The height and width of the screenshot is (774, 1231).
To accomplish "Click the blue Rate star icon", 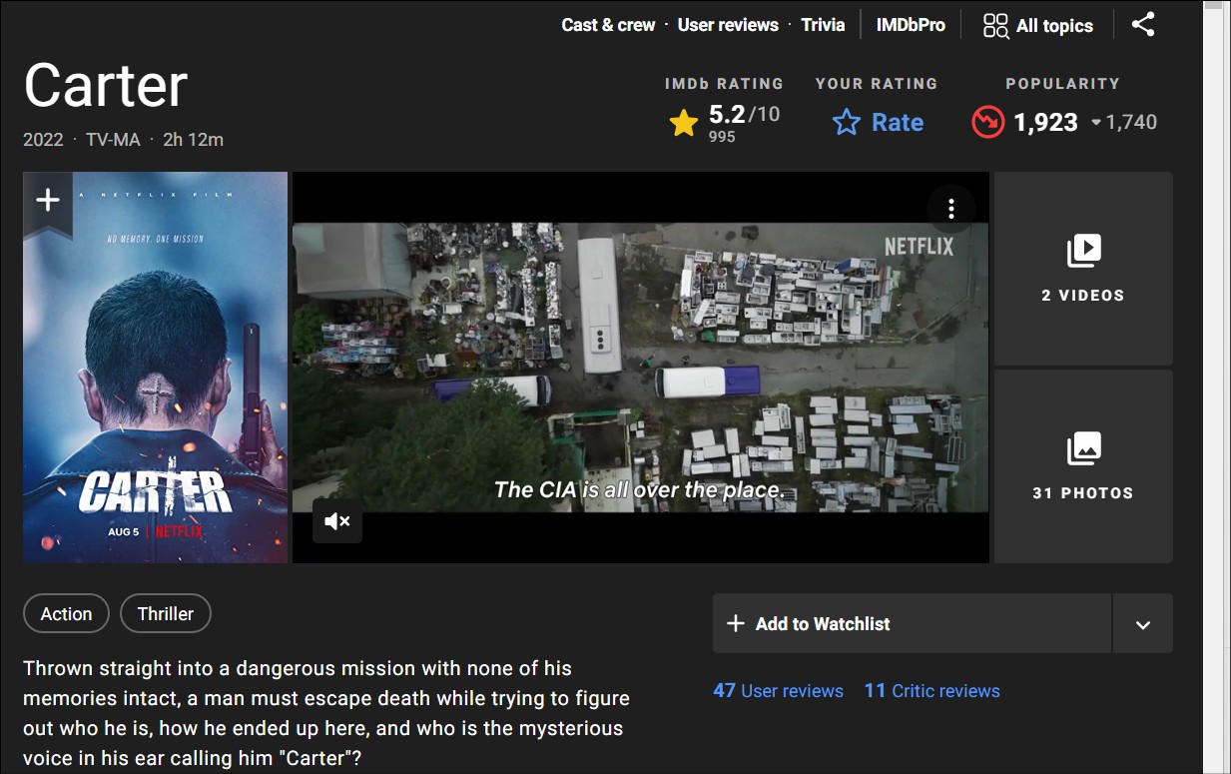I will coord(847,123).
